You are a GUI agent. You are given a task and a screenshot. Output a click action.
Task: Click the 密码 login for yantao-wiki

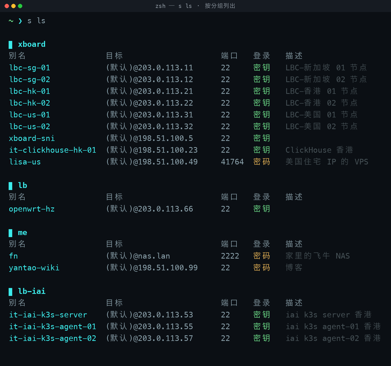point(262,268)
